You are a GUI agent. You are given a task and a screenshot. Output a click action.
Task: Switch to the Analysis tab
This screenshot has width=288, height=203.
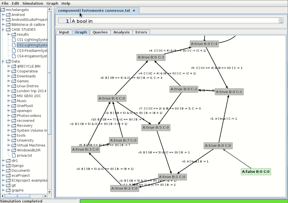point(121,32)
